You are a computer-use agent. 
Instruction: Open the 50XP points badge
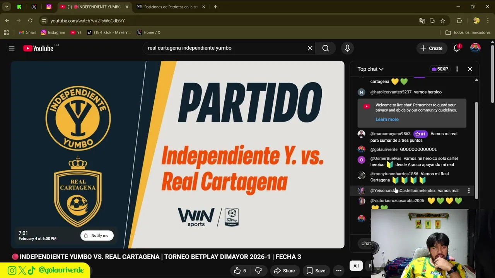tap(440, 69)
